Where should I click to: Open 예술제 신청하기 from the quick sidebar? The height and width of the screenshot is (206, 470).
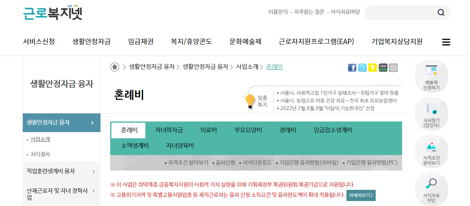coord(431,76)
